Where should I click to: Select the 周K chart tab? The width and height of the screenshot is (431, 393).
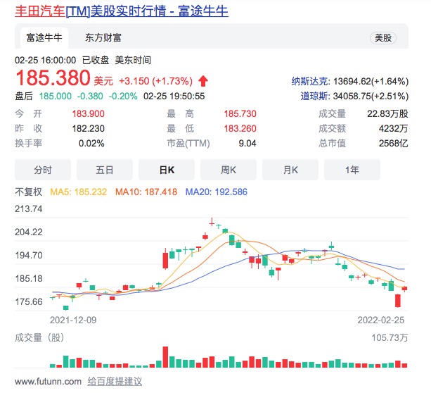(229, 170)
